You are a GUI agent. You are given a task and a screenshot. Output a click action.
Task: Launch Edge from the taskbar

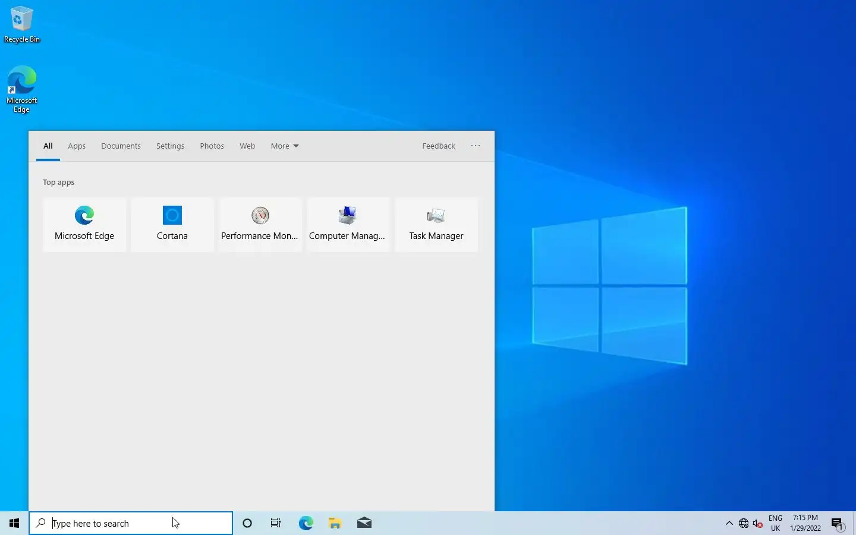(306, 523)
